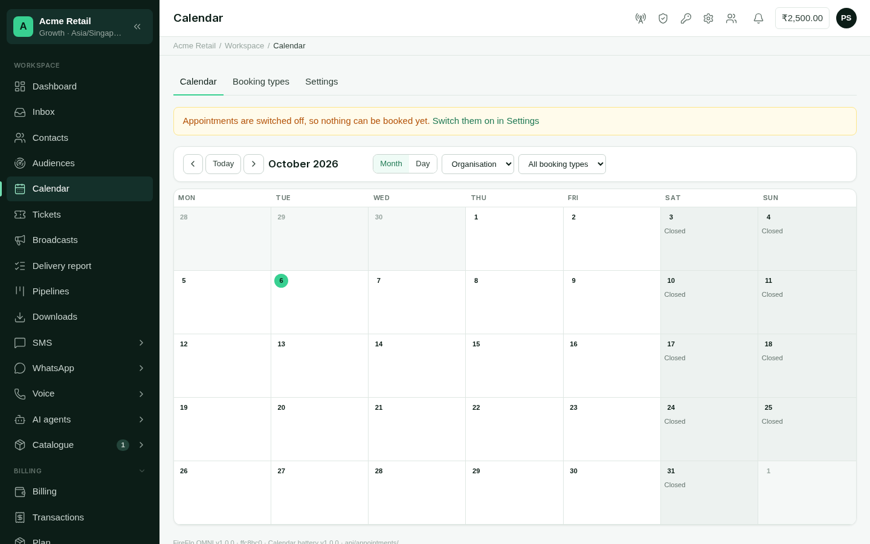This screenshot has width=870, height=544.
Task: Switch the calendar to Month view
Action: click(391, 164)
